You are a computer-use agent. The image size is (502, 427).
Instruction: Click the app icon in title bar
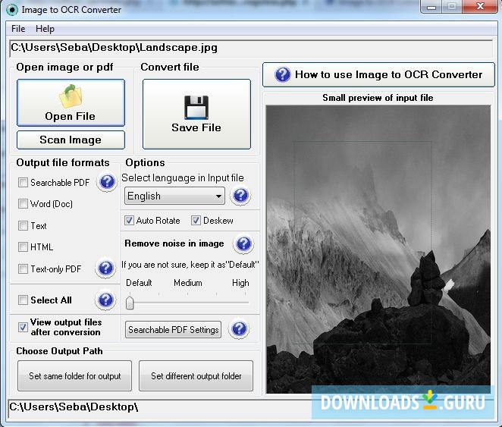(x=12, y=10)
